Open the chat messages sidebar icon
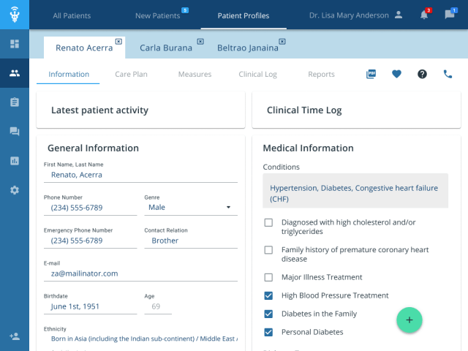468x351 pixels. click(15, 132)
